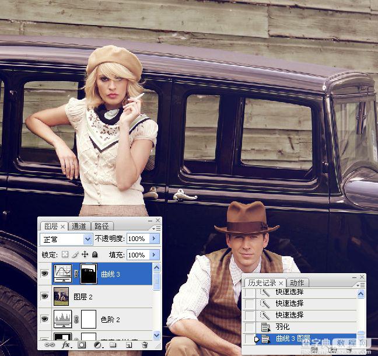Select the 曲线 3 layer mask thumbnail
378x356 pixels.
[89, 274]
